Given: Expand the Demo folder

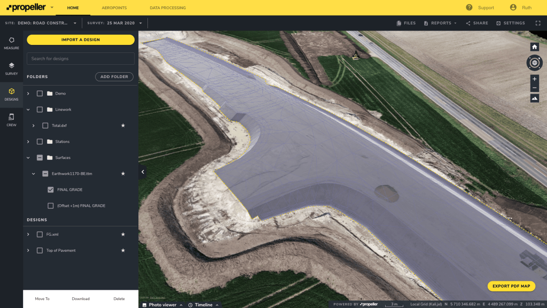Looking at the screenshot, I should (28, 94).
